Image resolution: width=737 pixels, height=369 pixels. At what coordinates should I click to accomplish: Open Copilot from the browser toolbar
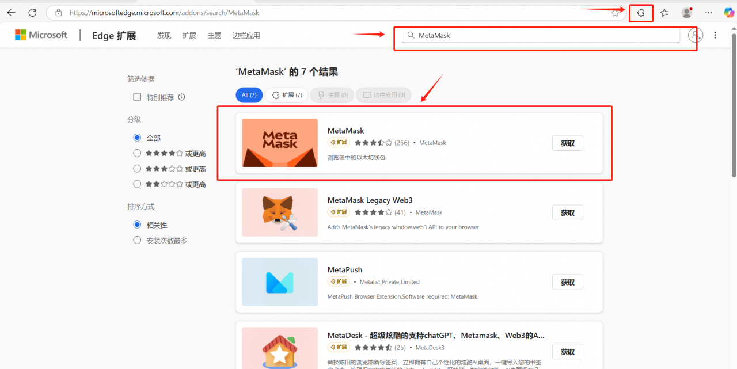(x=728, y=12)
